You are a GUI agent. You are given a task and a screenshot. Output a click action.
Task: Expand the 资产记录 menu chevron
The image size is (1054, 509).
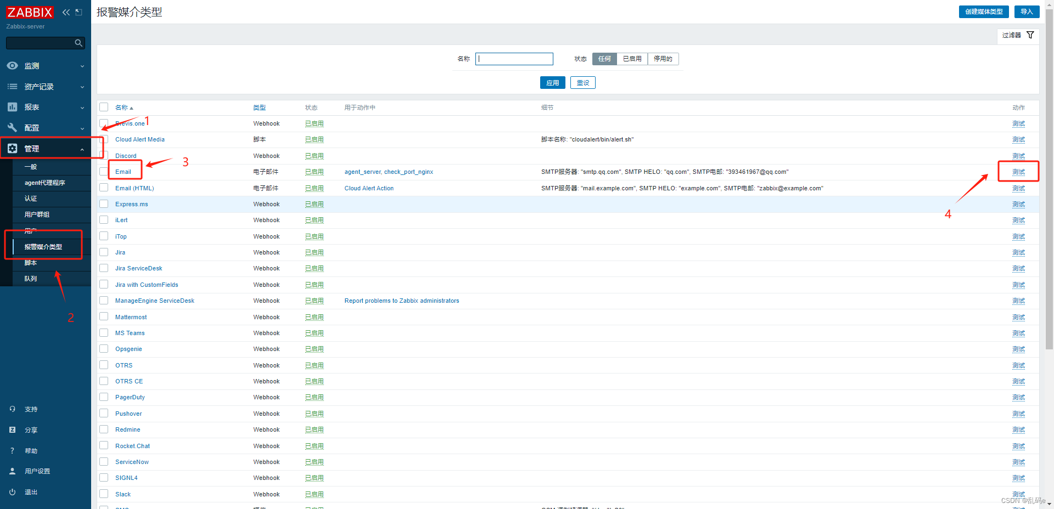tap(82, 87)
